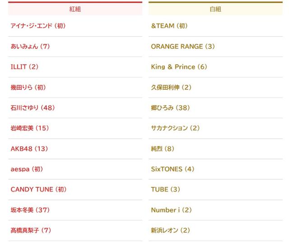Click on 久保田利伸 (2)
This screenshot has width=289, height=242.
click(x=171, y=87)
